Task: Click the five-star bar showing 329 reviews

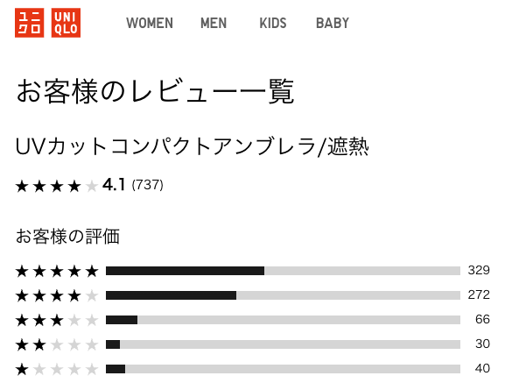Action: pyautogui.click(x=283, y=271)
